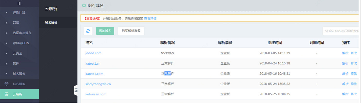The width and height of the screenshot is (361, 103).
Task: Click 解析 for sindyzhangxin.cn
Action: coord(345,84)
